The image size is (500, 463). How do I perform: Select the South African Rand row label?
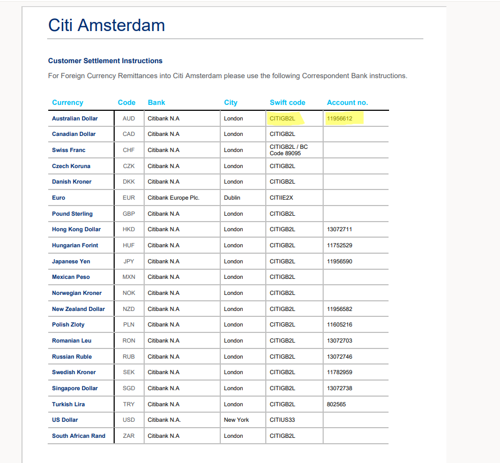click(78, 436)
